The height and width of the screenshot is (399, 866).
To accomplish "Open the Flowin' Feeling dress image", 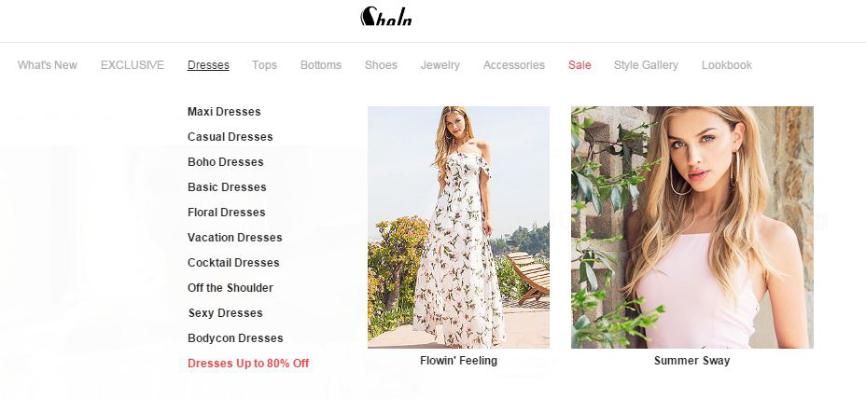I will tap(458, 227).
